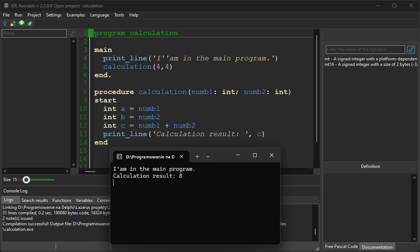
Task: Click the colored blocks toolbar icon
Action: tap(13, 23)
